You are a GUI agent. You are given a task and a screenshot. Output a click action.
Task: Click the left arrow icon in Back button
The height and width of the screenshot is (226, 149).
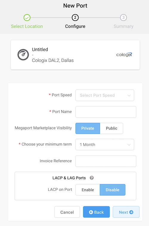click(91, 212)
